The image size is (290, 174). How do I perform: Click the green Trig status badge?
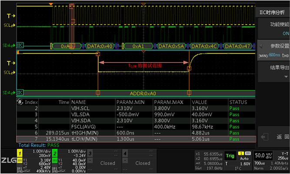(230, 156)
